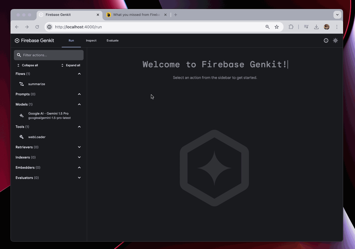
Task: Switch to the Inspect tab
Action: pyautogui.click(x=91, y=41)
